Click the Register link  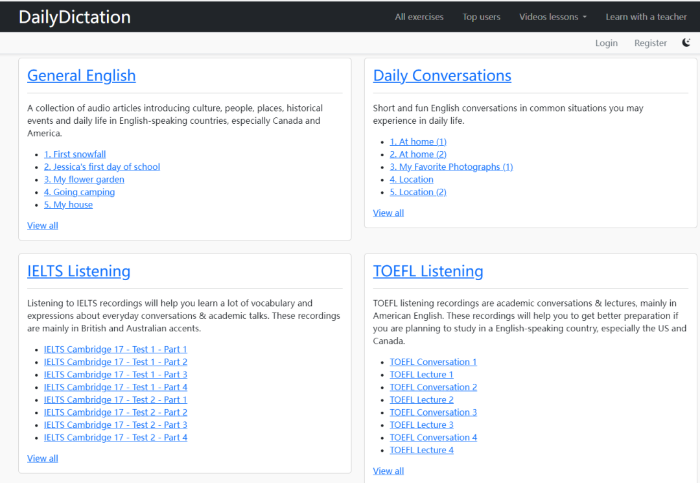pyautogui.click(x=651, y=43)
